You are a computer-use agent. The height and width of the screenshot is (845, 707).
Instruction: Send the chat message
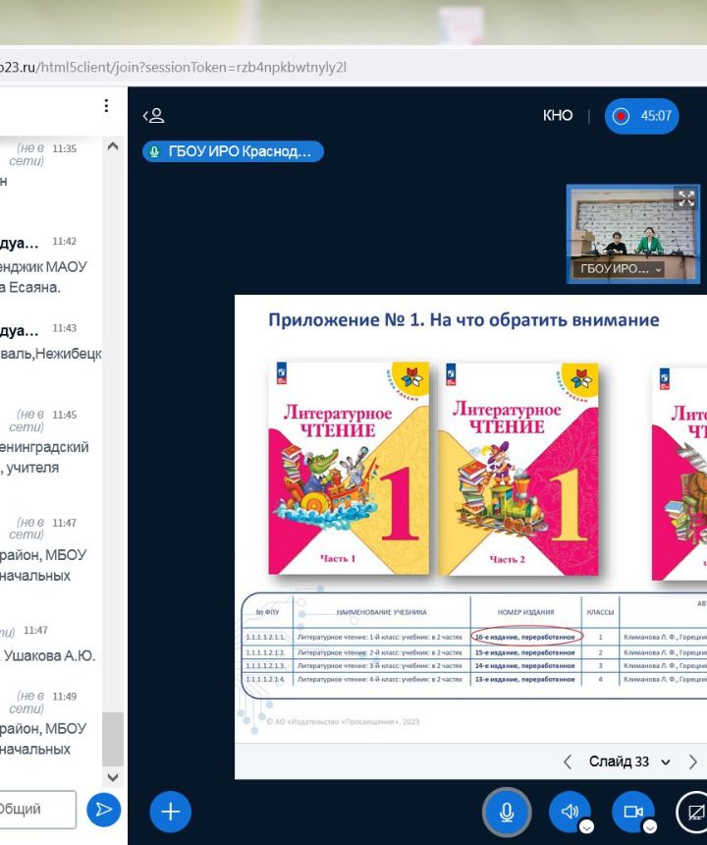tap(102, 810)
